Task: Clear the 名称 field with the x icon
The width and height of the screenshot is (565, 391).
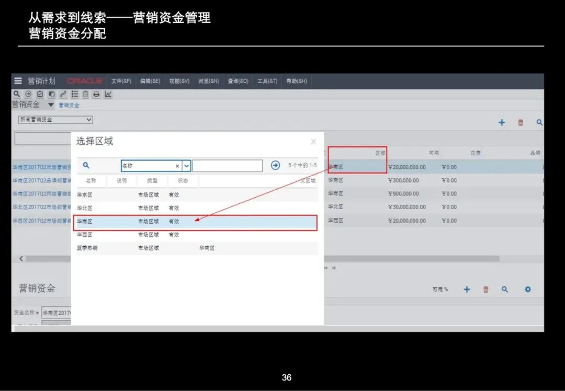Action: pos(177,166)
